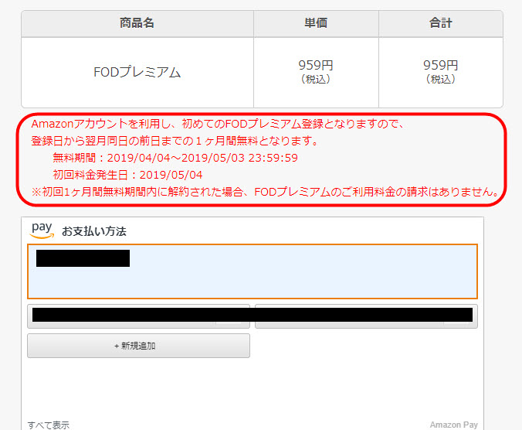The width and height of the screenshot is (522, 430).
Task: Click the 無料期間 date range line
Action: (175, 158)
